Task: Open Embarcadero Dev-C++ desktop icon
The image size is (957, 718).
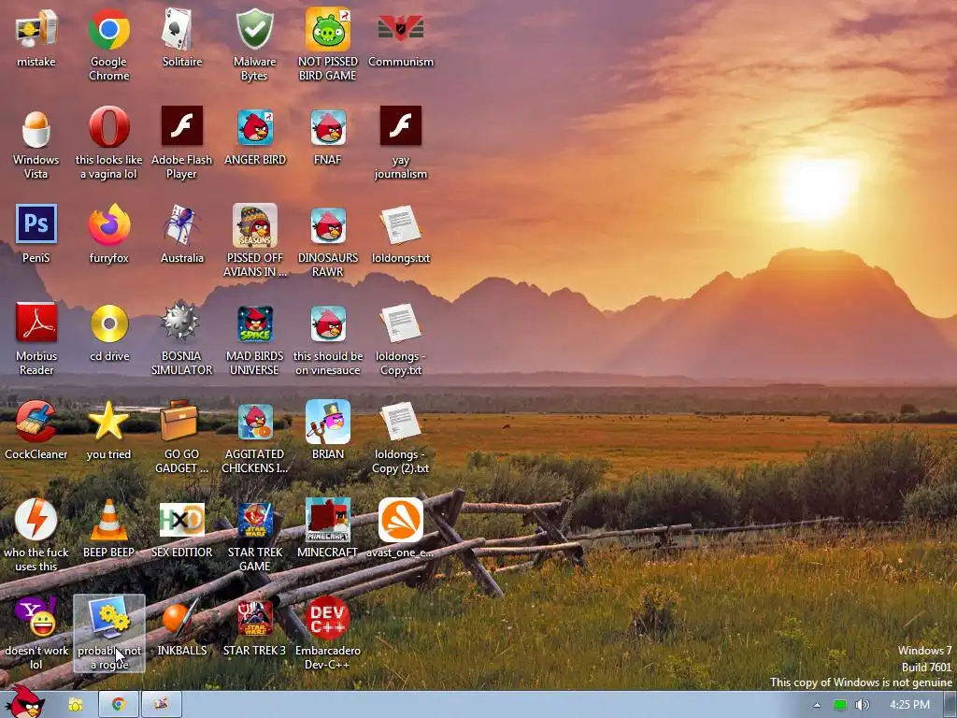Action: (328, 617)
